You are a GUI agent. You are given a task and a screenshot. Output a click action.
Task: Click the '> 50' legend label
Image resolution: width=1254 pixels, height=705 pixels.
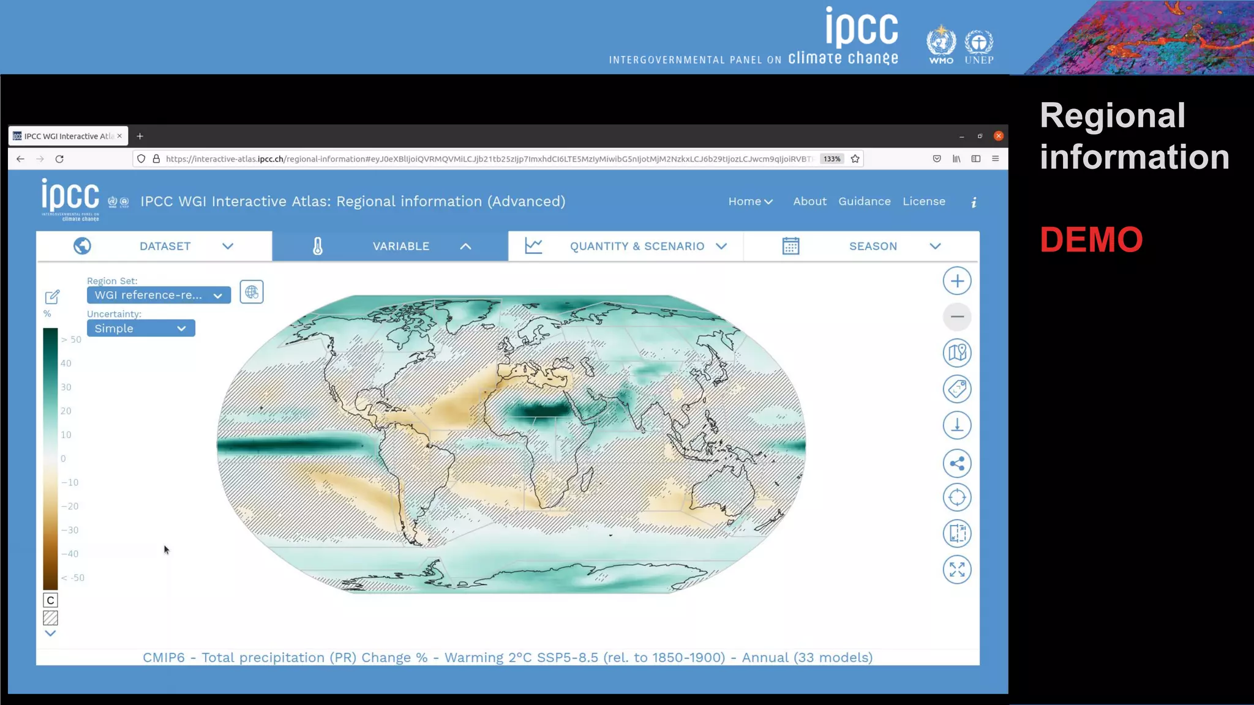click(x=71, y=340)
